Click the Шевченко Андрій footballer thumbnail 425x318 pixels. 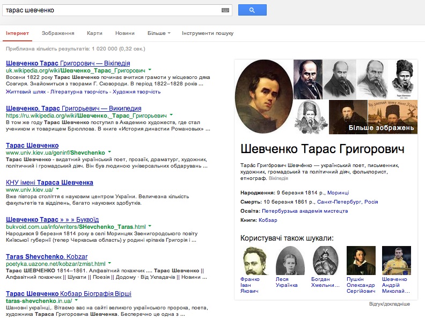coord(397,261)
